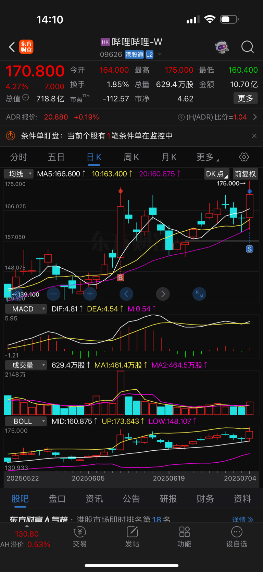Image resolution: width=263 pixels, height=572 pixels.
Task: Tap the MA5:166.600 value
Action: tap(61, 174)
